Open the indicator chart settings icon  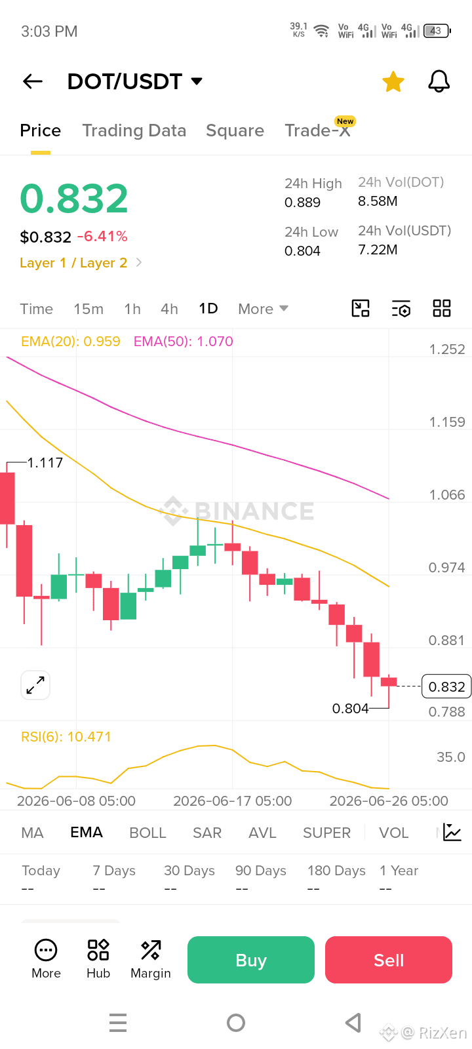(452, 832)
